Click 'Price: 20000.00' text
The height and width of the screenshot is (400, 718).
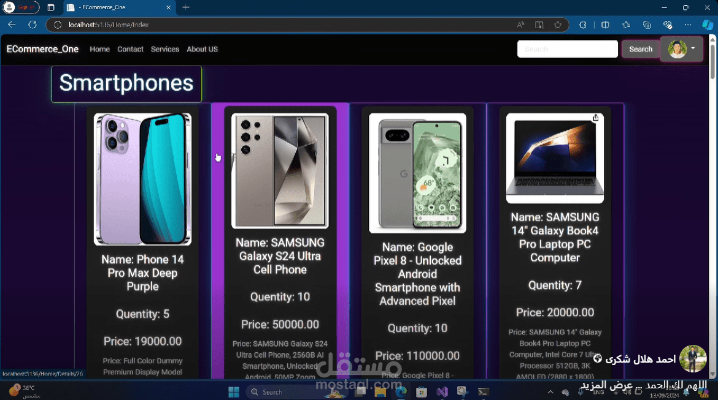(x=555, y=312)
